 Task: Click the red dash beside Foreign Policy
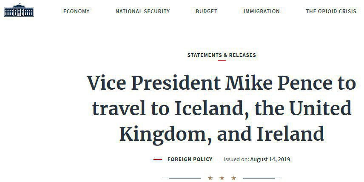click(x=158, y=159)
